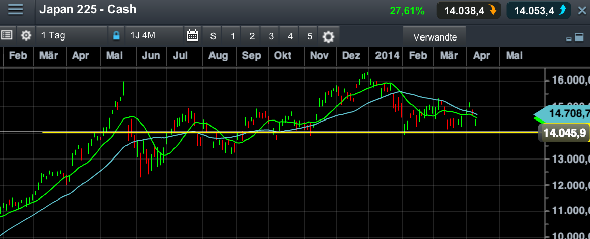
Task: Click the sell price 14.038,4
Action: [469, 11]
